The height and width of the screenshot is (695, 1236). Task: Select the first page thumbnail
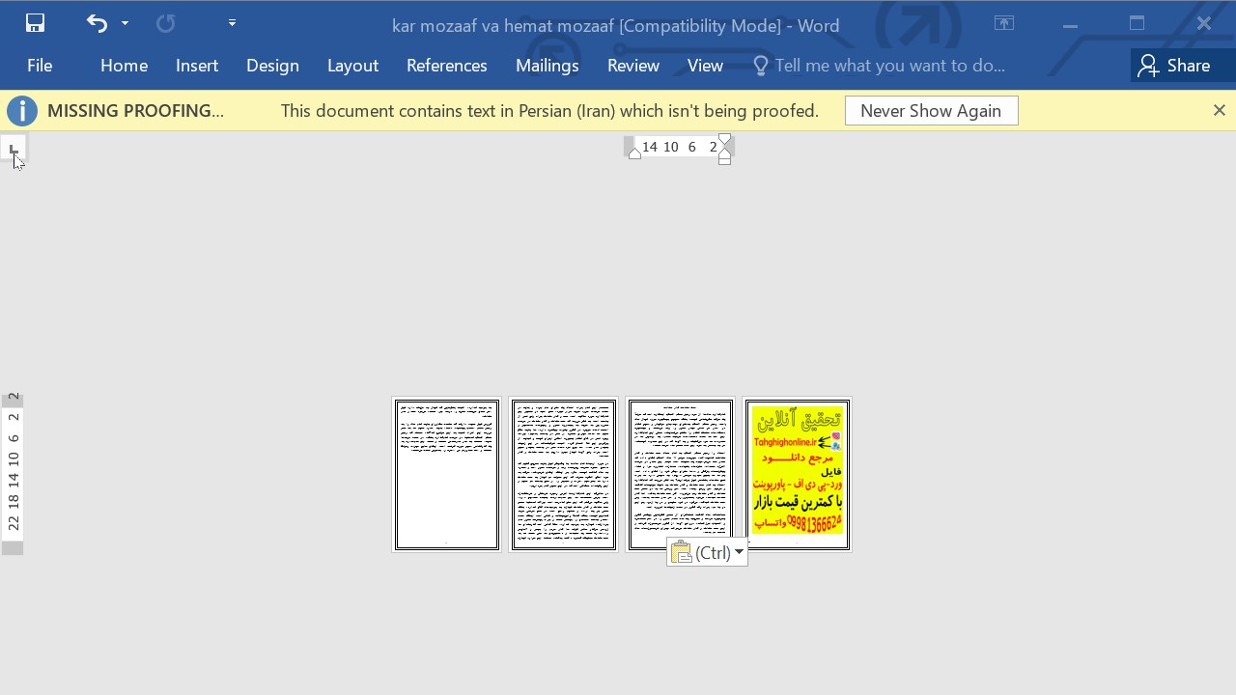point(447,474)
